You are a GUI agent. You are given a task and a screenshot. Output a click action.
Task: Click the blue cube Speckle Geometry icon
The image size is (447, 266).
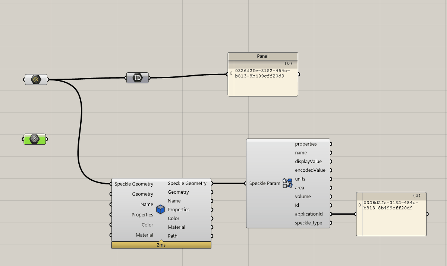pyautogui.click(x=161, y=209)
